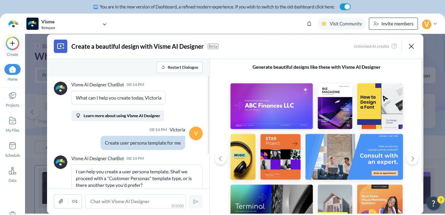Click the Invite members button
The width and height of the screenshot is (445, 215).
click(x=393, y=23)
